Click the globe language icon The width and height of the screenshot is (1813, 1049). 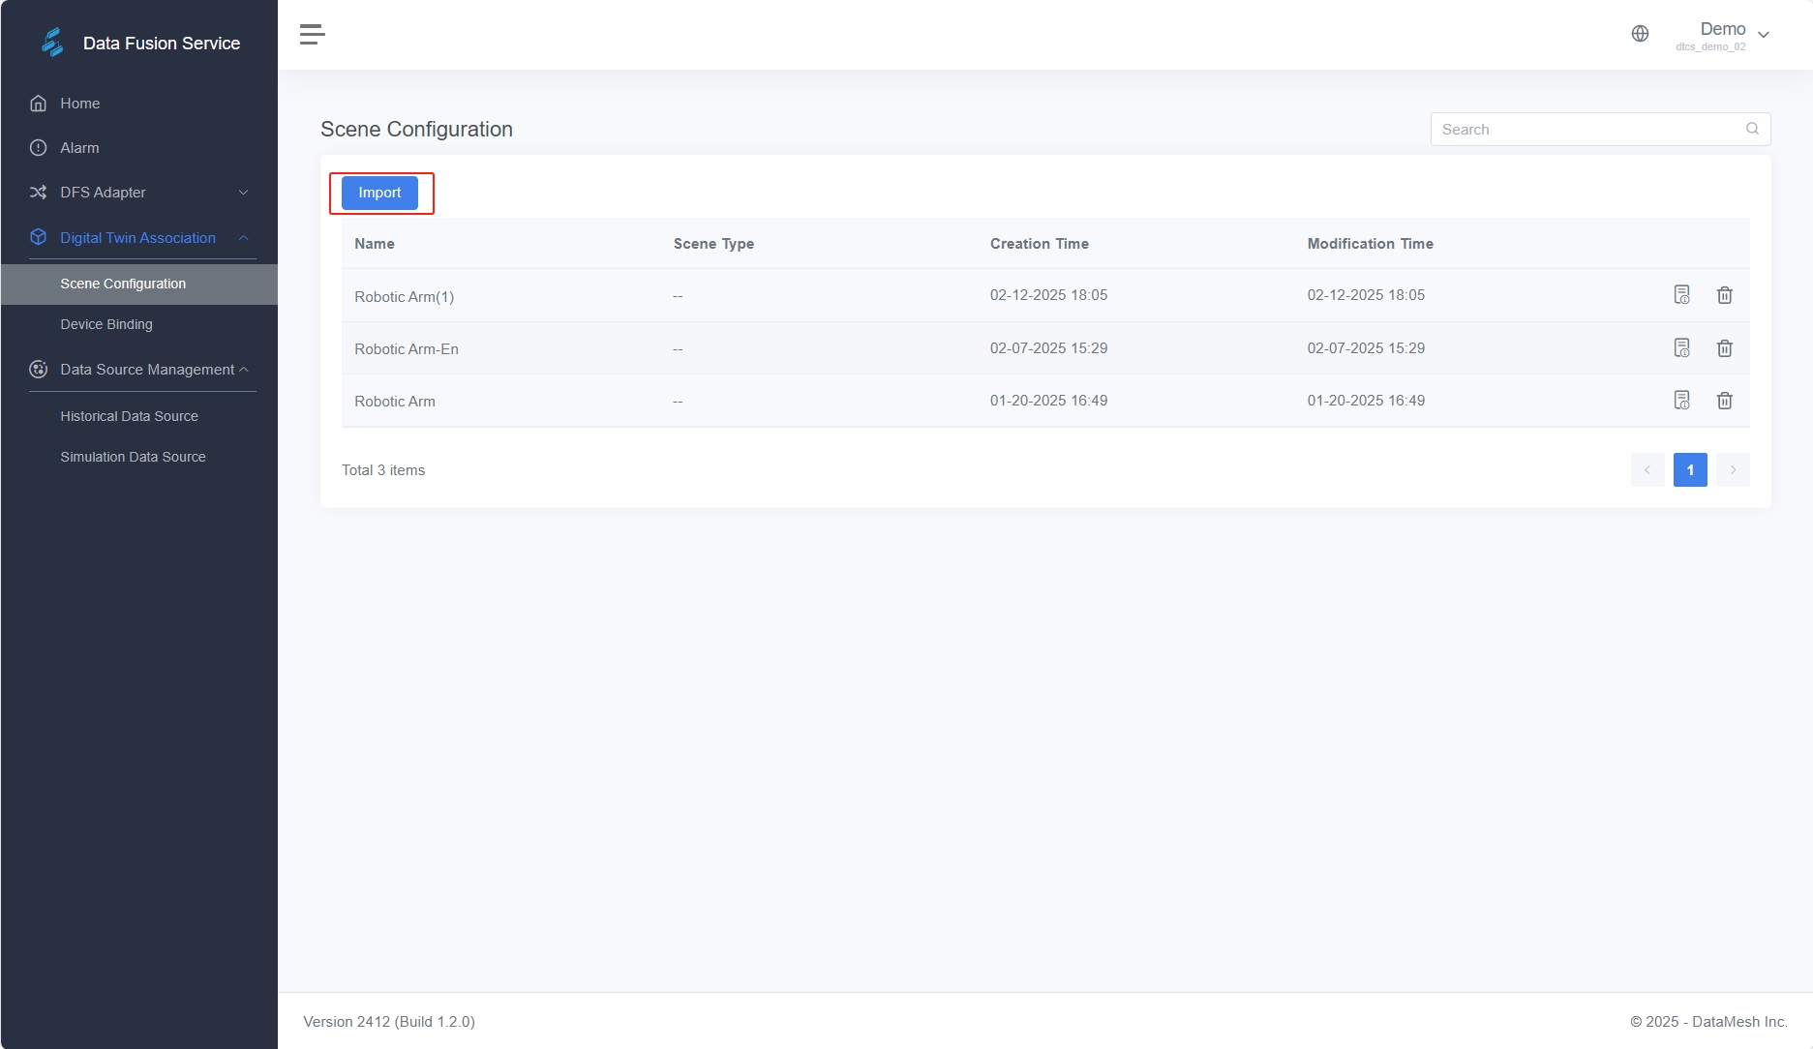coord(1640,34)
